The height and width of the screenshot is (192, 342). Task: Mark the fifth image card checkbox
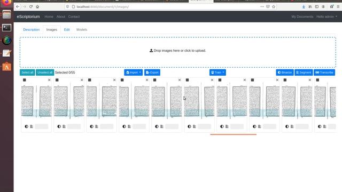(154, 80)
